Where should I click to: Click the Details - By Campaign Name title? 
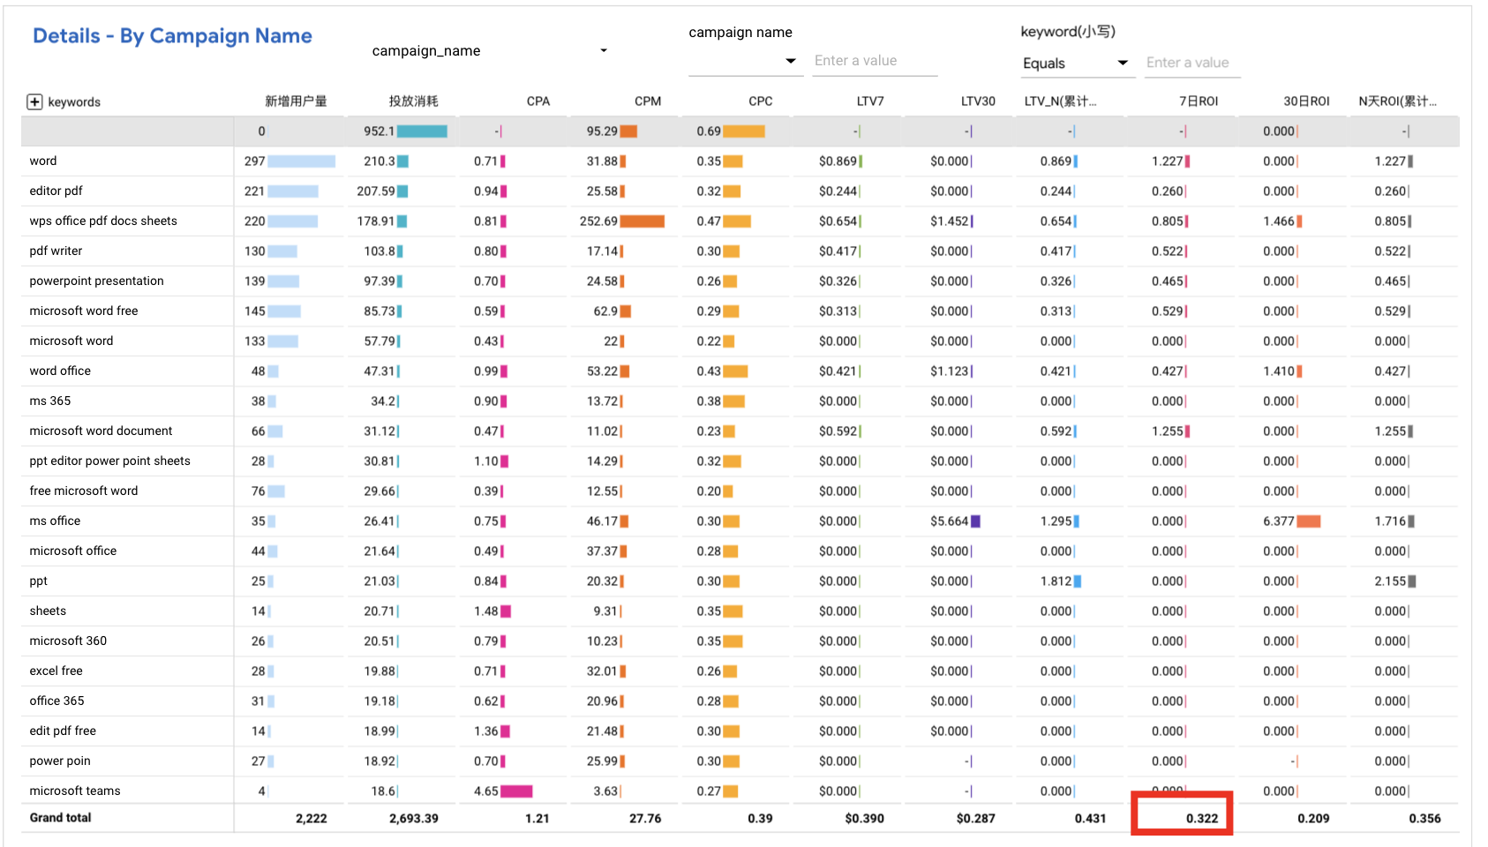click(173, 36)
